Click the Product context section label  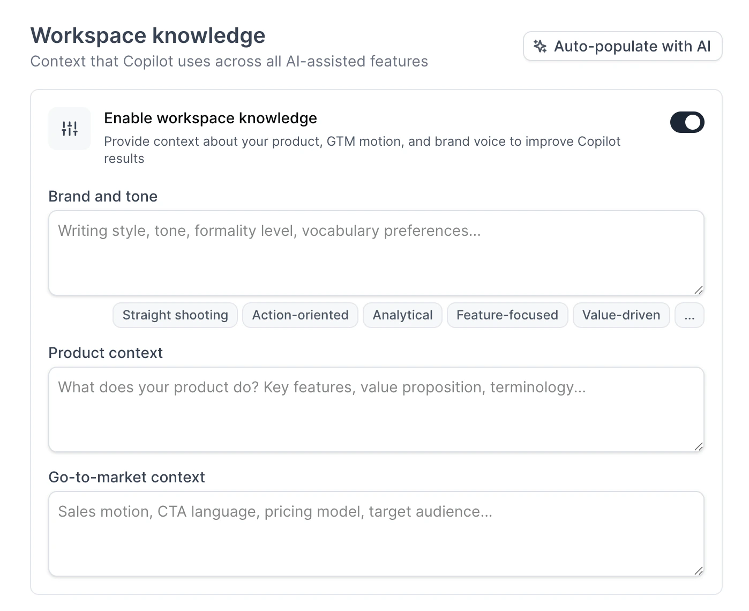click(106, 353)
